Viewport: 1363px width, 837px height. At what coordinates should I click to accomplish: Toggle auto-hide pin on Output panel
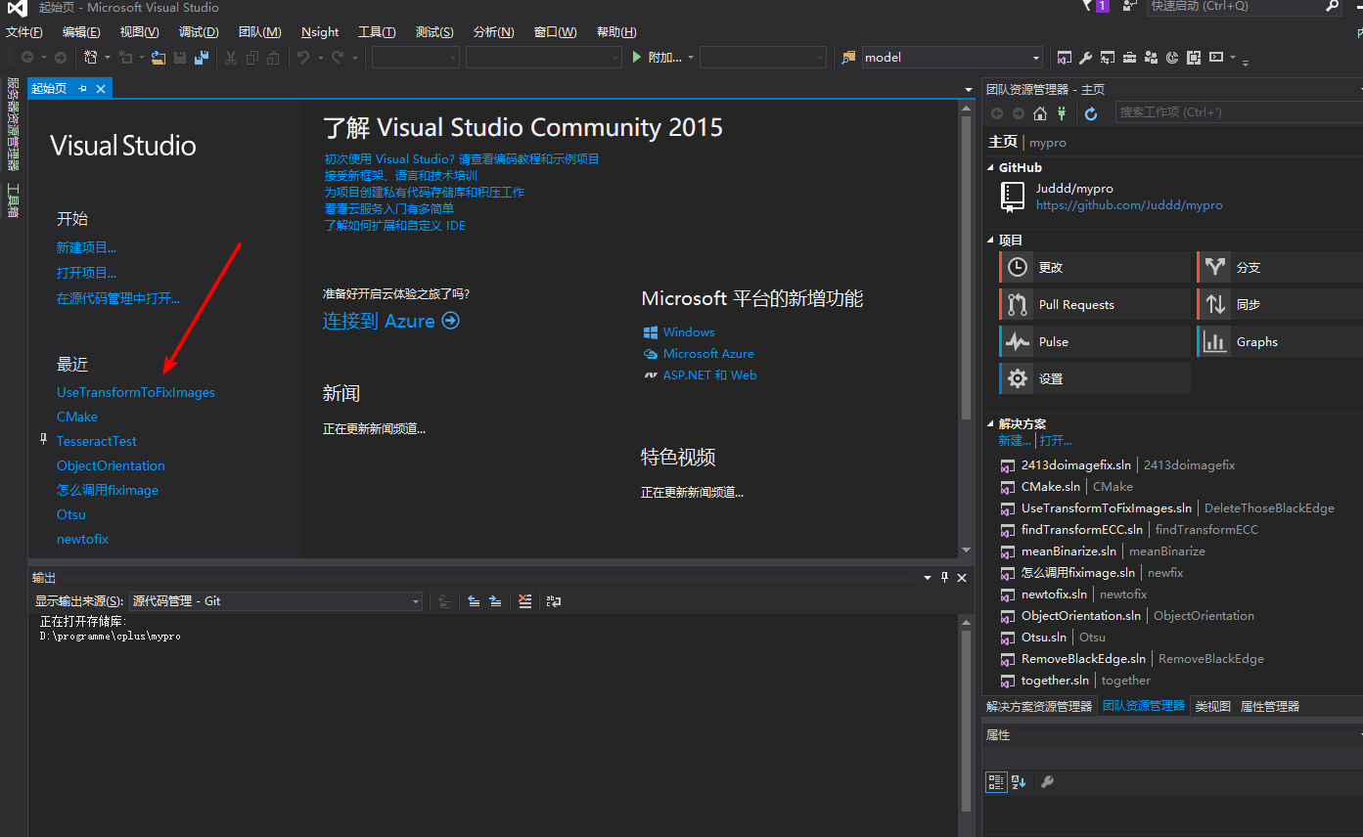pos(944,578)
